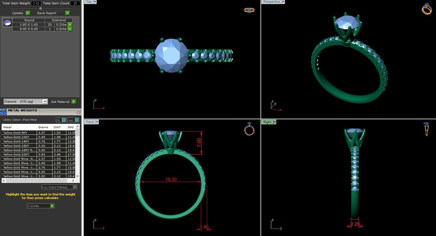This screenshot has height=236, width=436.
Task: Click the Save Report button
Action: (51, 13)
